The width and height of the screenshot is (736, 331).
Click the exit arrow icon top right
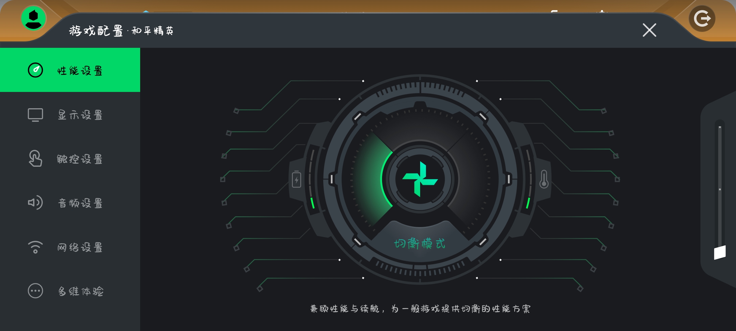[x=702, y=19]
